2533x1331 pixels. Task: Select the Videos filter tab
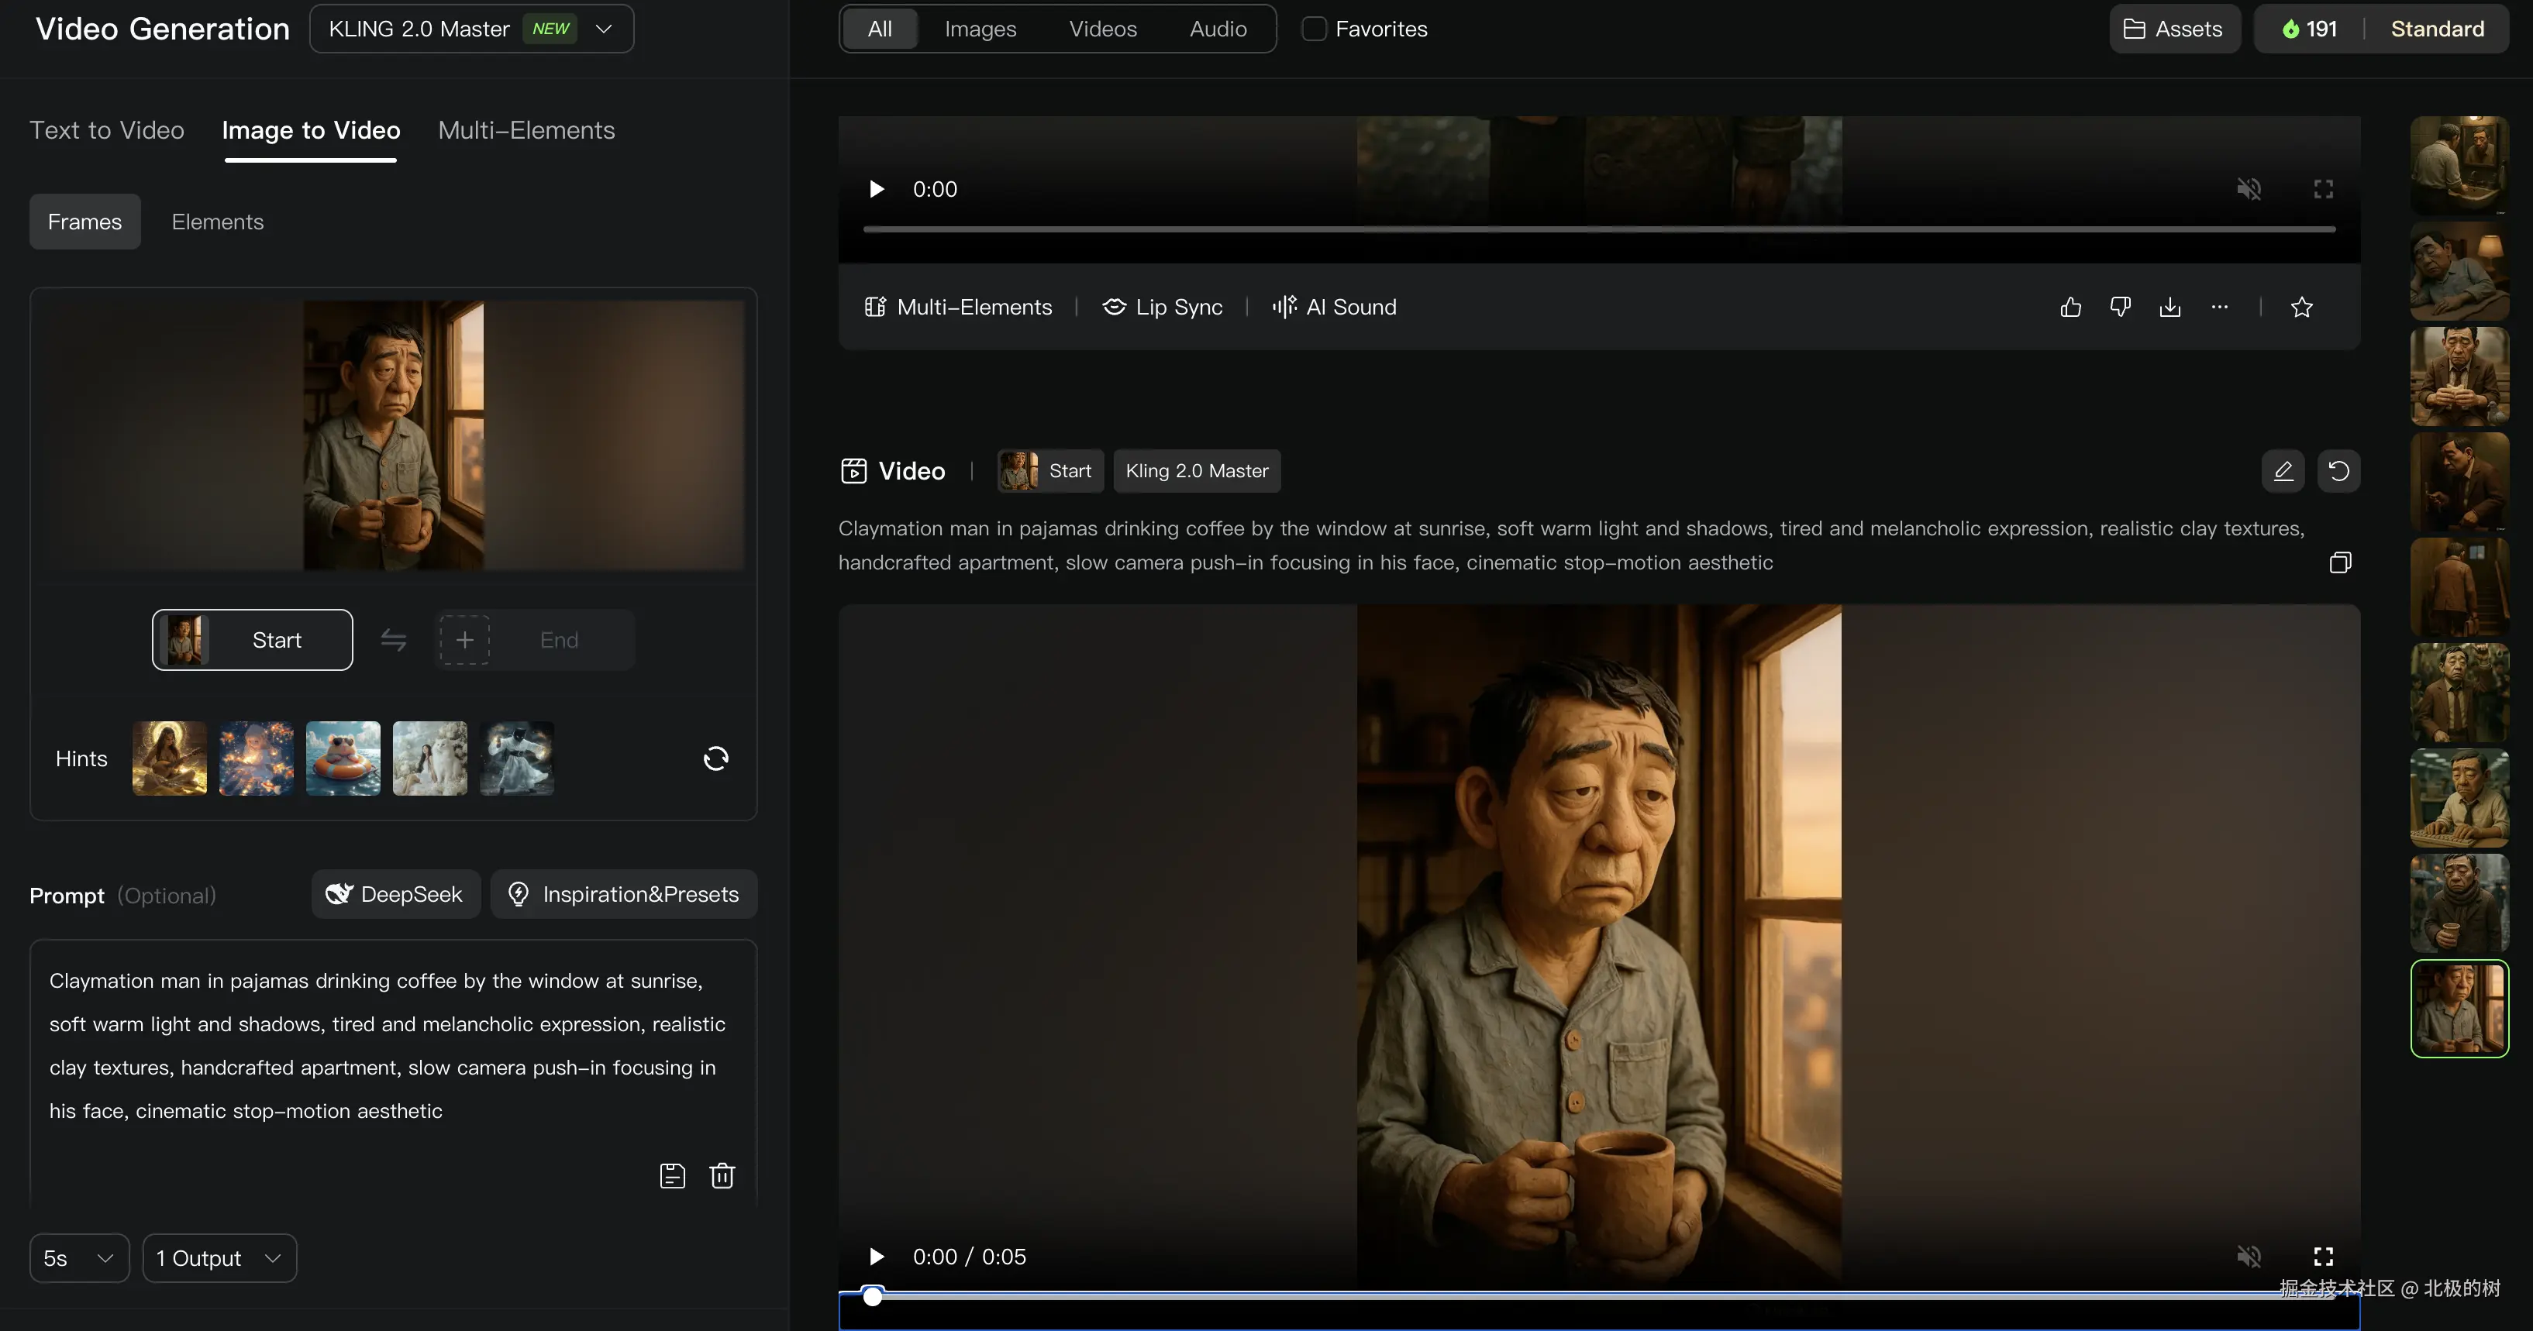(1102, 29)
